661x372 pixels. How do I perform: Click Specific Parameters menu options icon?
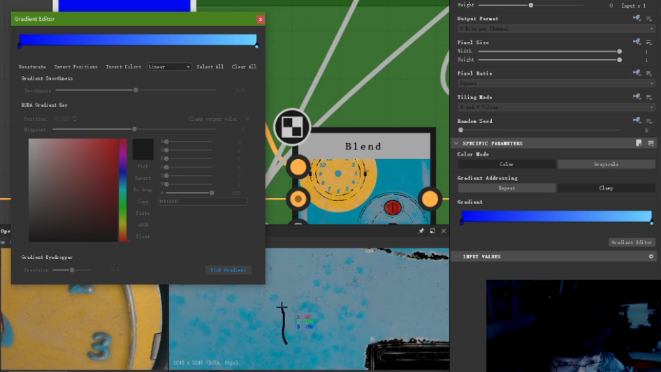651,143
